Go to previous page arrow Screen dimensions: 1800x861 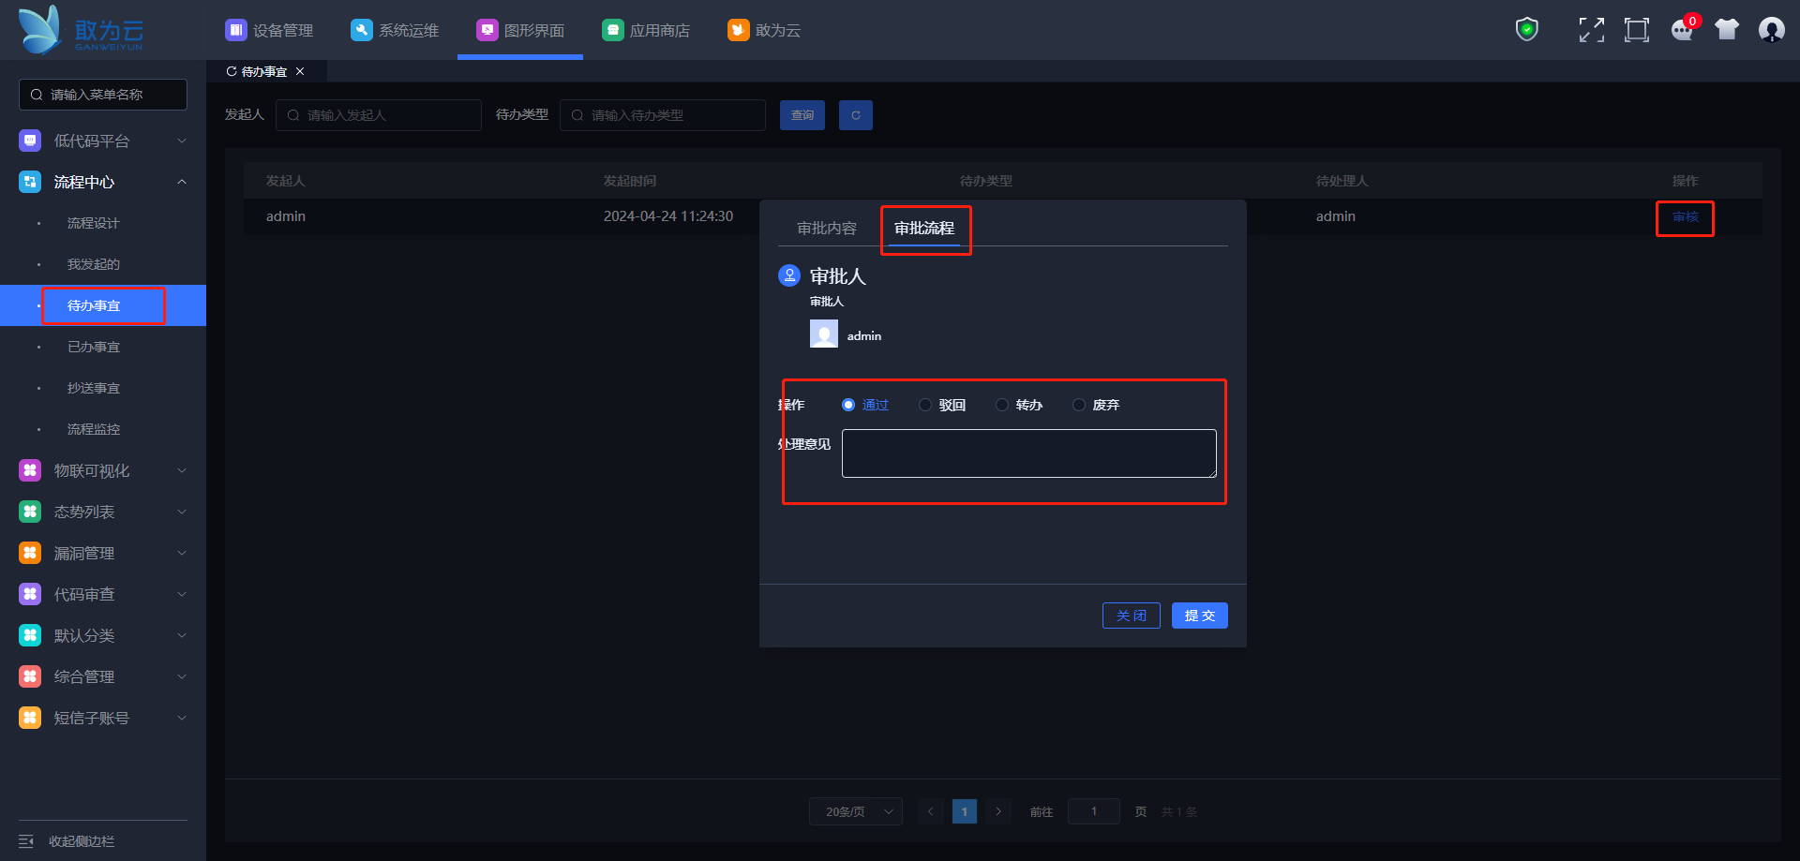(x=931, y=811)
